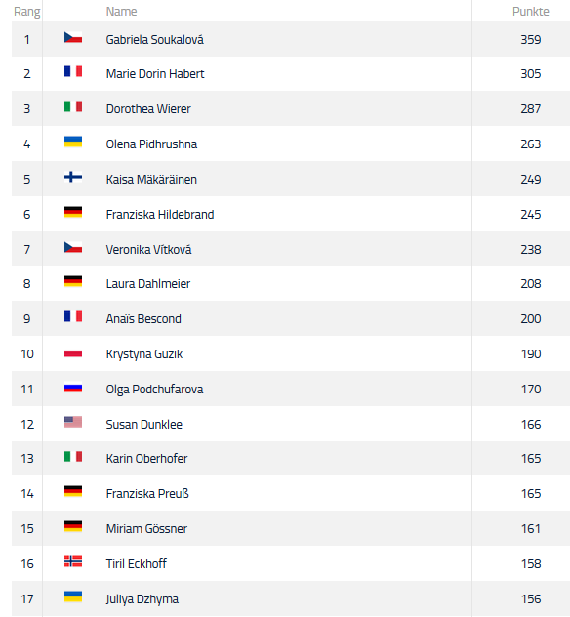Click Juliya Dzhyma's row at rank 17

coord(291,598)
